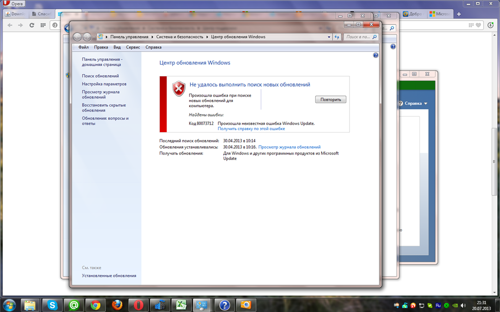The image size is (500, 312).
Task: Open help icon in Windows Update pane
Action: tap(375, 56)
